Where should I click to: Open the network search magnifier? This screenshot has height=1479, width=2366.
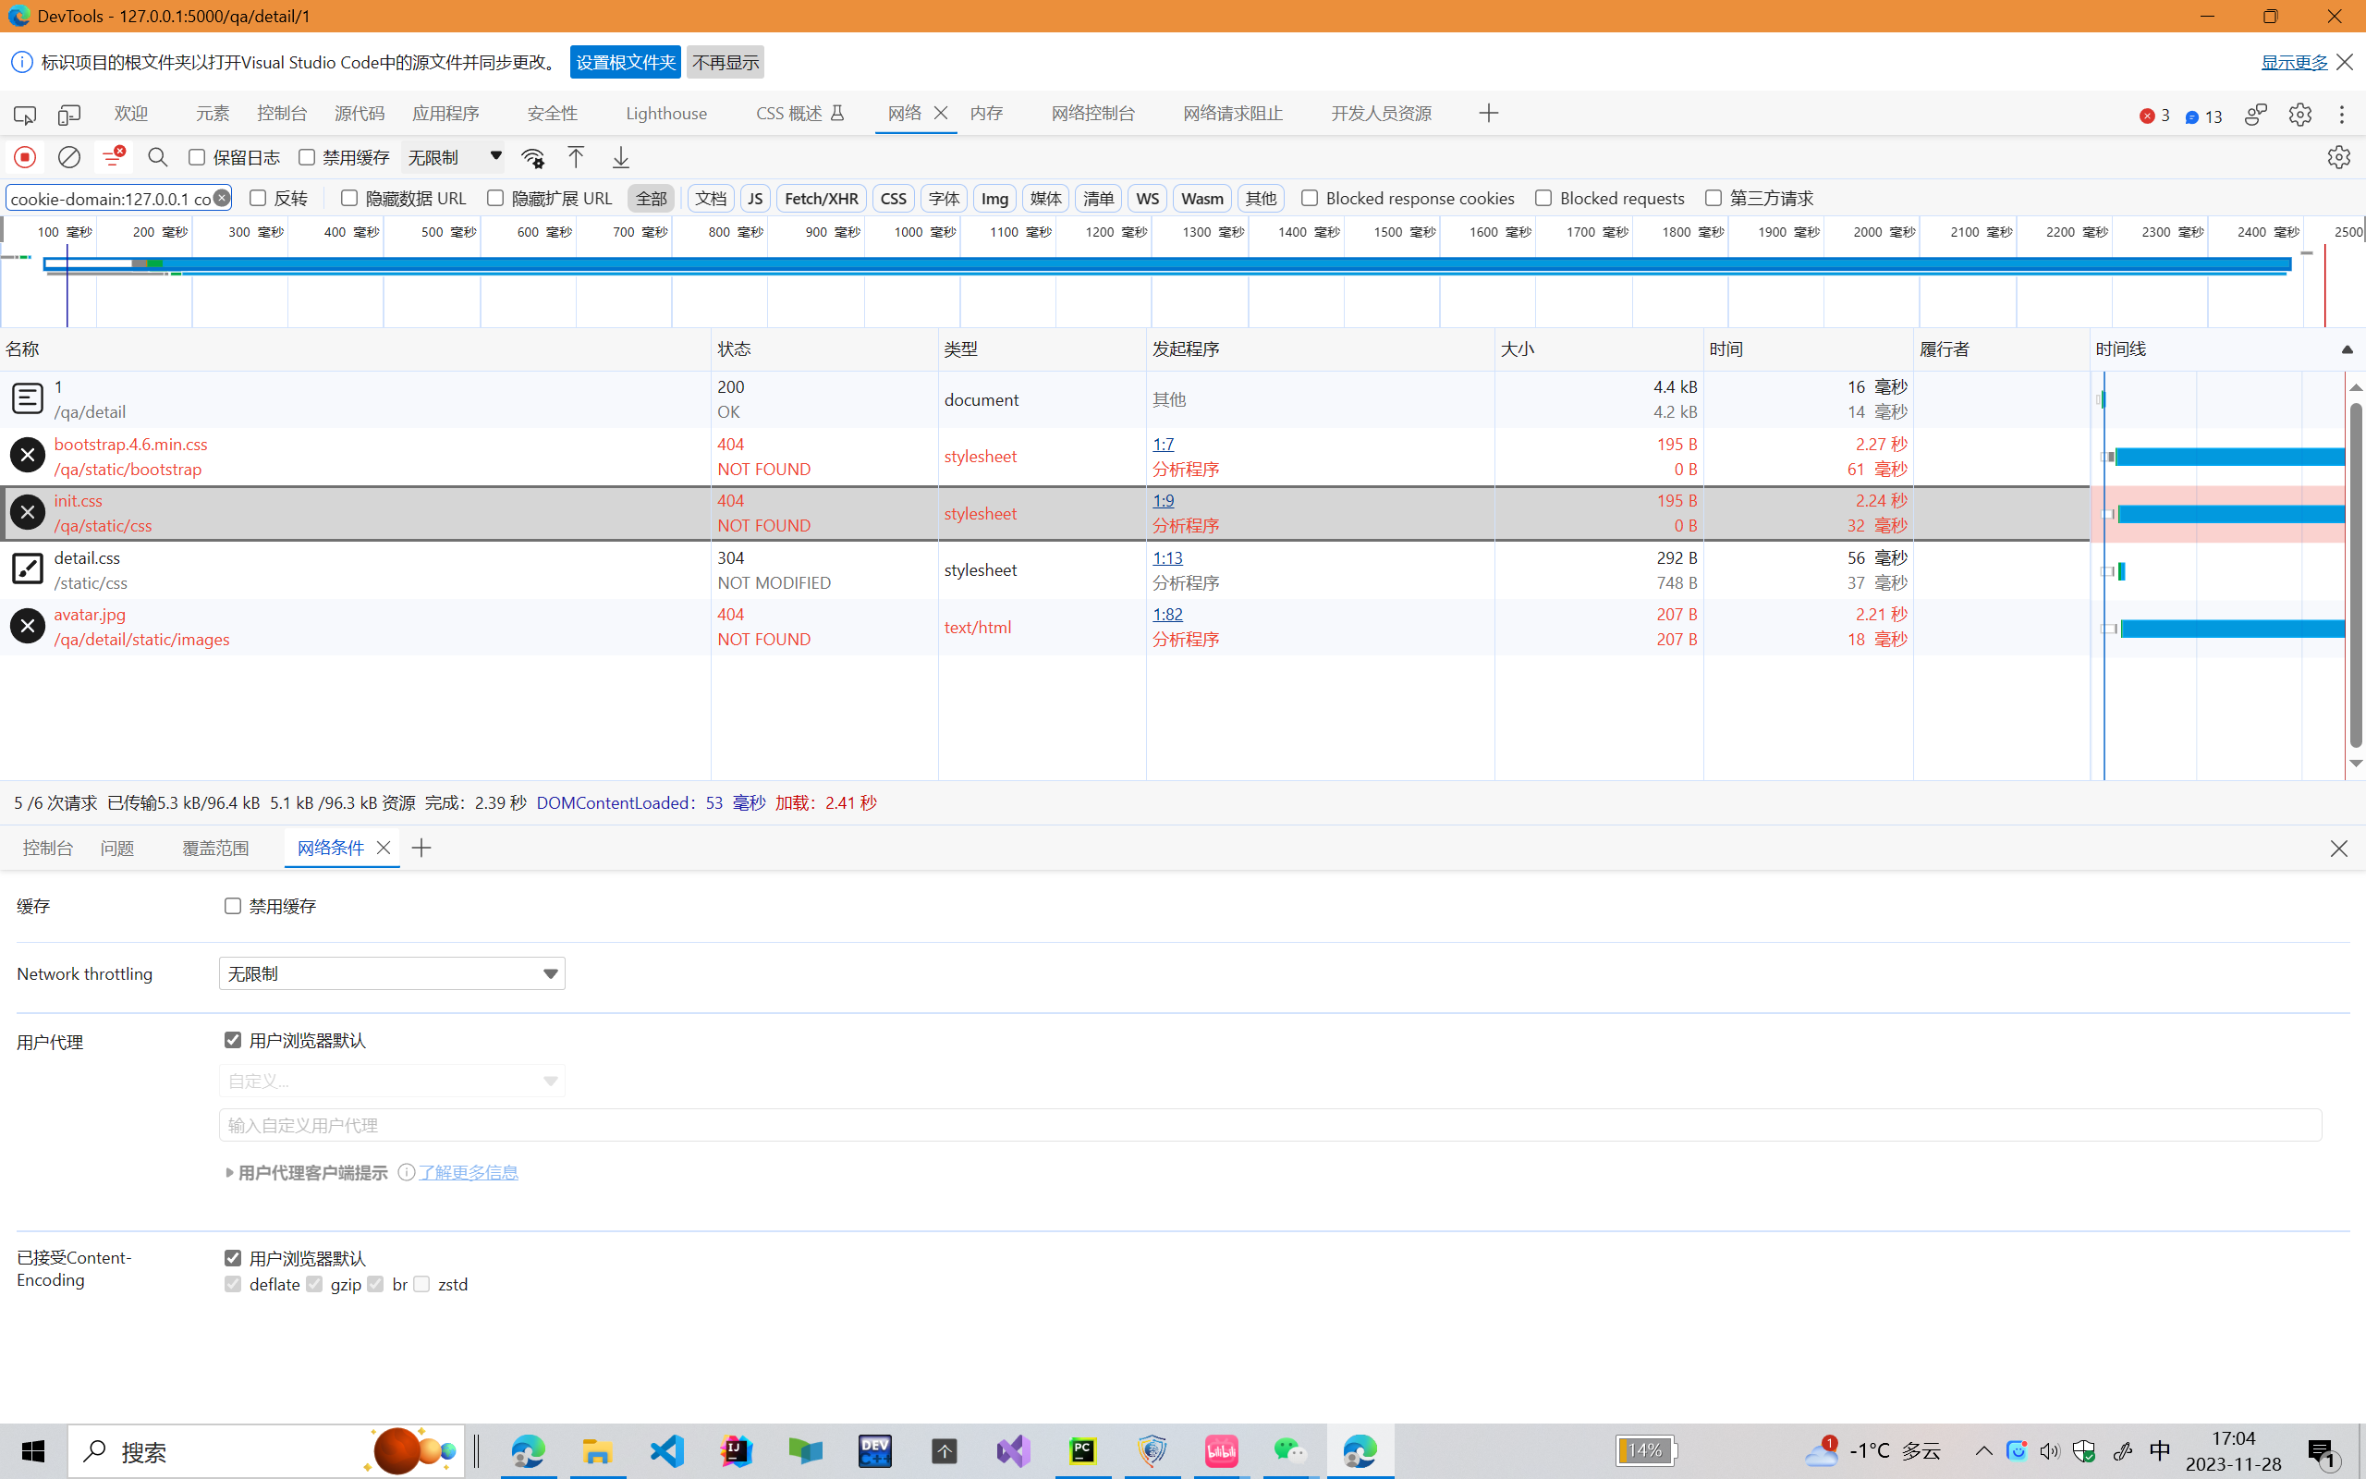point(157,157)
